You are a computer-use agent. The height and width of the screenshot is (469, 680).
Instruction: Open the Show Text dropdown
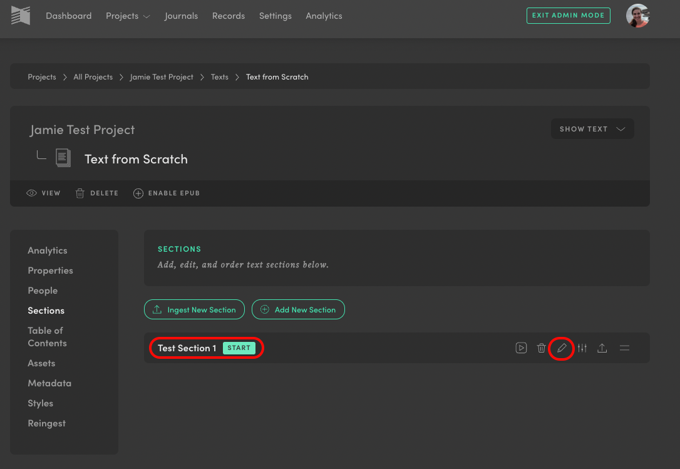tap(592, 128)
